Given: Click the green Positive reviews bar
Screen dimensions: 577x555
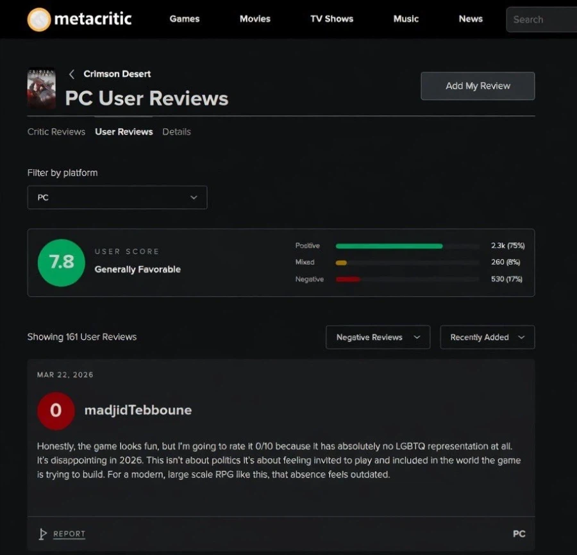Looking at the screenshot, I should pos(389,246).
